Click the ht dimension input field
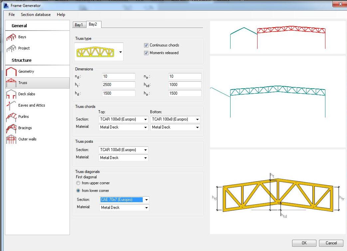The image size is (347, 251). (x=118, y=85)
